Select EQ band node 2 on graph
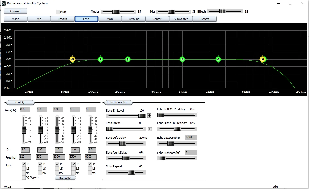 point(128,60)
